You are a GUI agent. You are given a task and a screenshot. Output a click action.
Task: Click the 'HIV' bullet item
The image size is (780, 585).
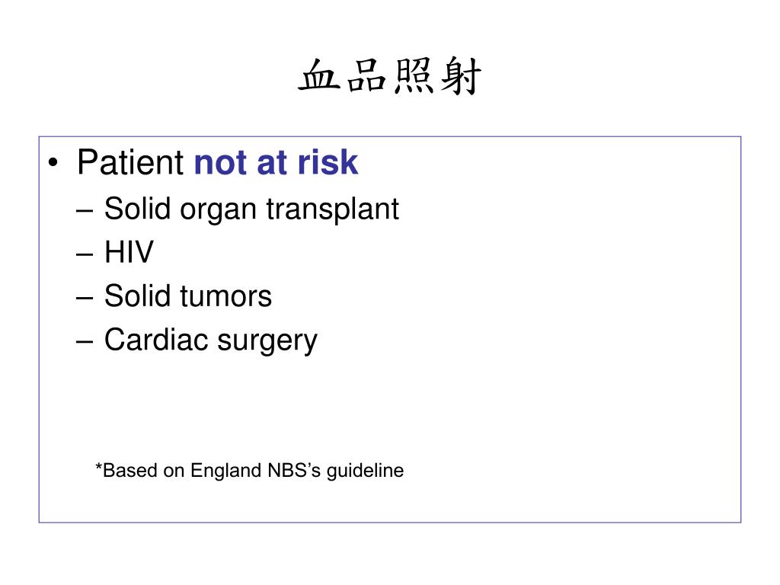(x=129, y=251)
